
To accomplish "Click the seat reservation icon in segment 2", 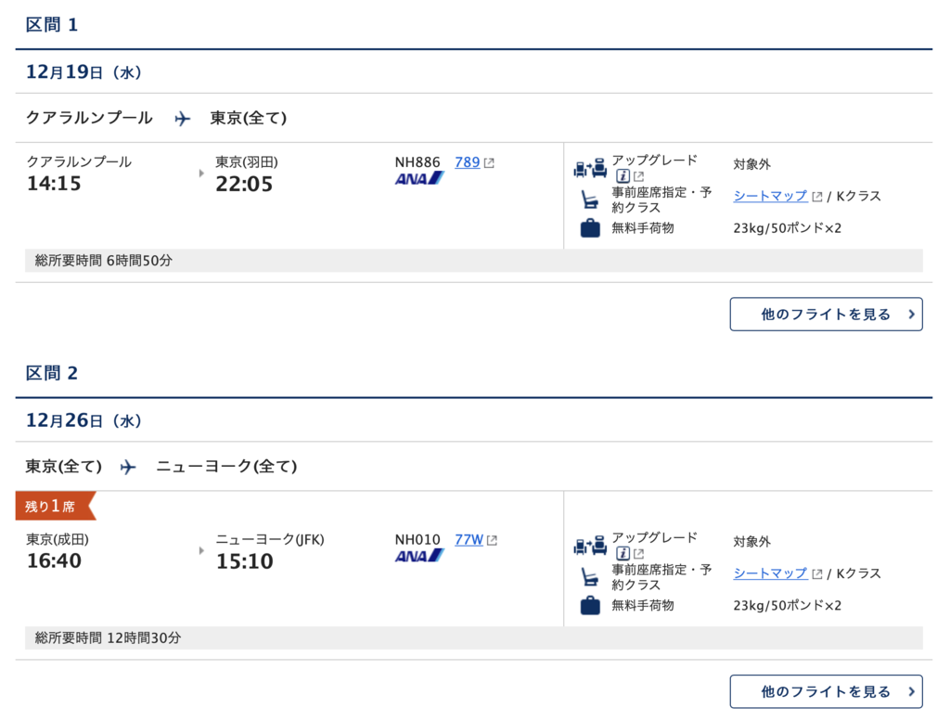I will tap(589, 577).
